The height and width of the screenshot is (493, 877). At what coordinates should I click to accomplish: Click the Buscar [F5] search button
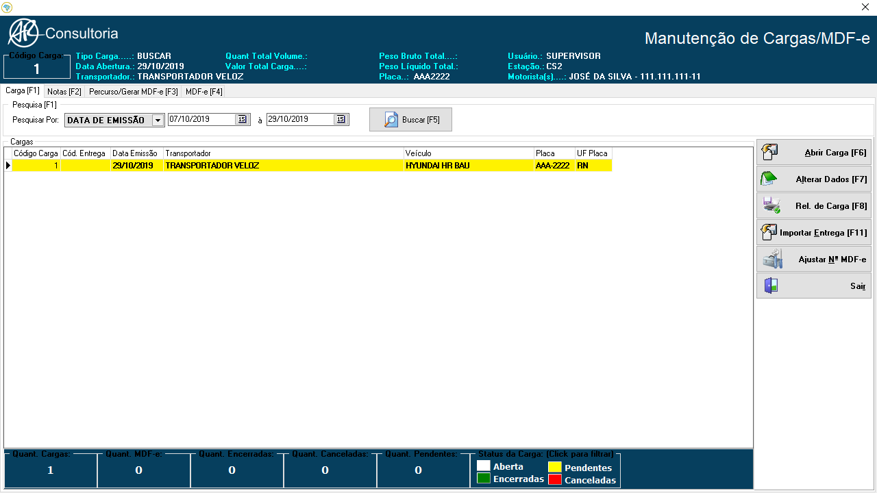(410, 119)
